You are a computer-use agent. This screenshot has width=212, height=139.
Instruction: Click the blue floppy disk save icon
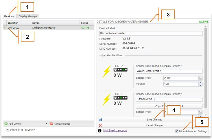[100, 120]
